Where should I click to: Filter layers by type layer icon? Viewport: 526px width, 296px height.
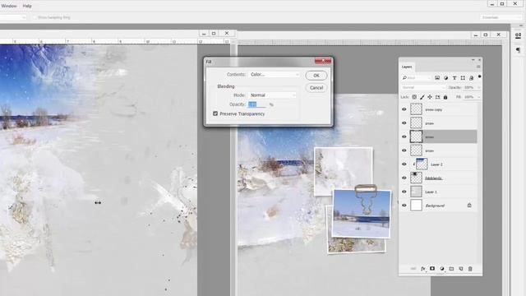[454, 78]
